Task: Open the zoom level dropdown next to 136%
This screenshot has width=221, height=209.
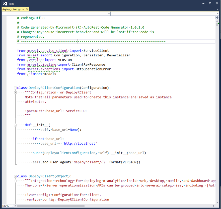Action: click(13, 206)
